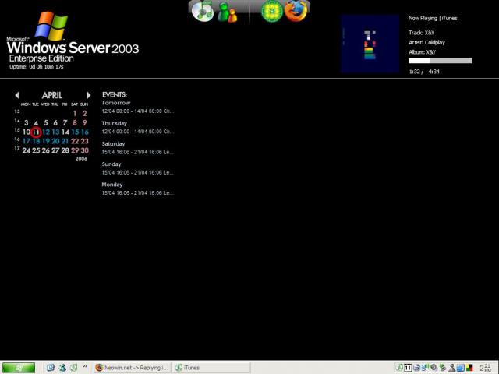This screenshot has height=374, width=499.
Task: Open MSN Messenger from quick launch
Action: pos(62,368)
